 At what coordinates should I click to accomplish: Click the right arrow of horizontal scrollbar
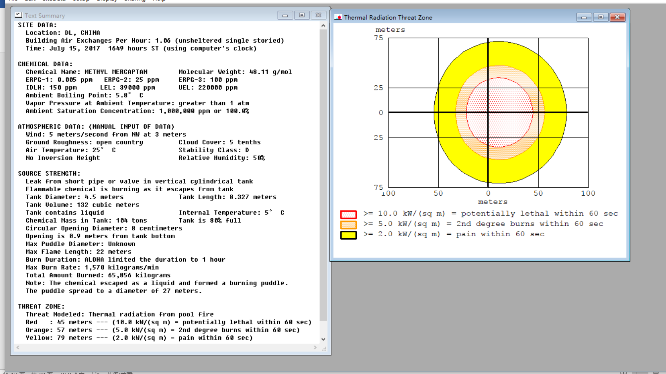click(x=315, y=347)
